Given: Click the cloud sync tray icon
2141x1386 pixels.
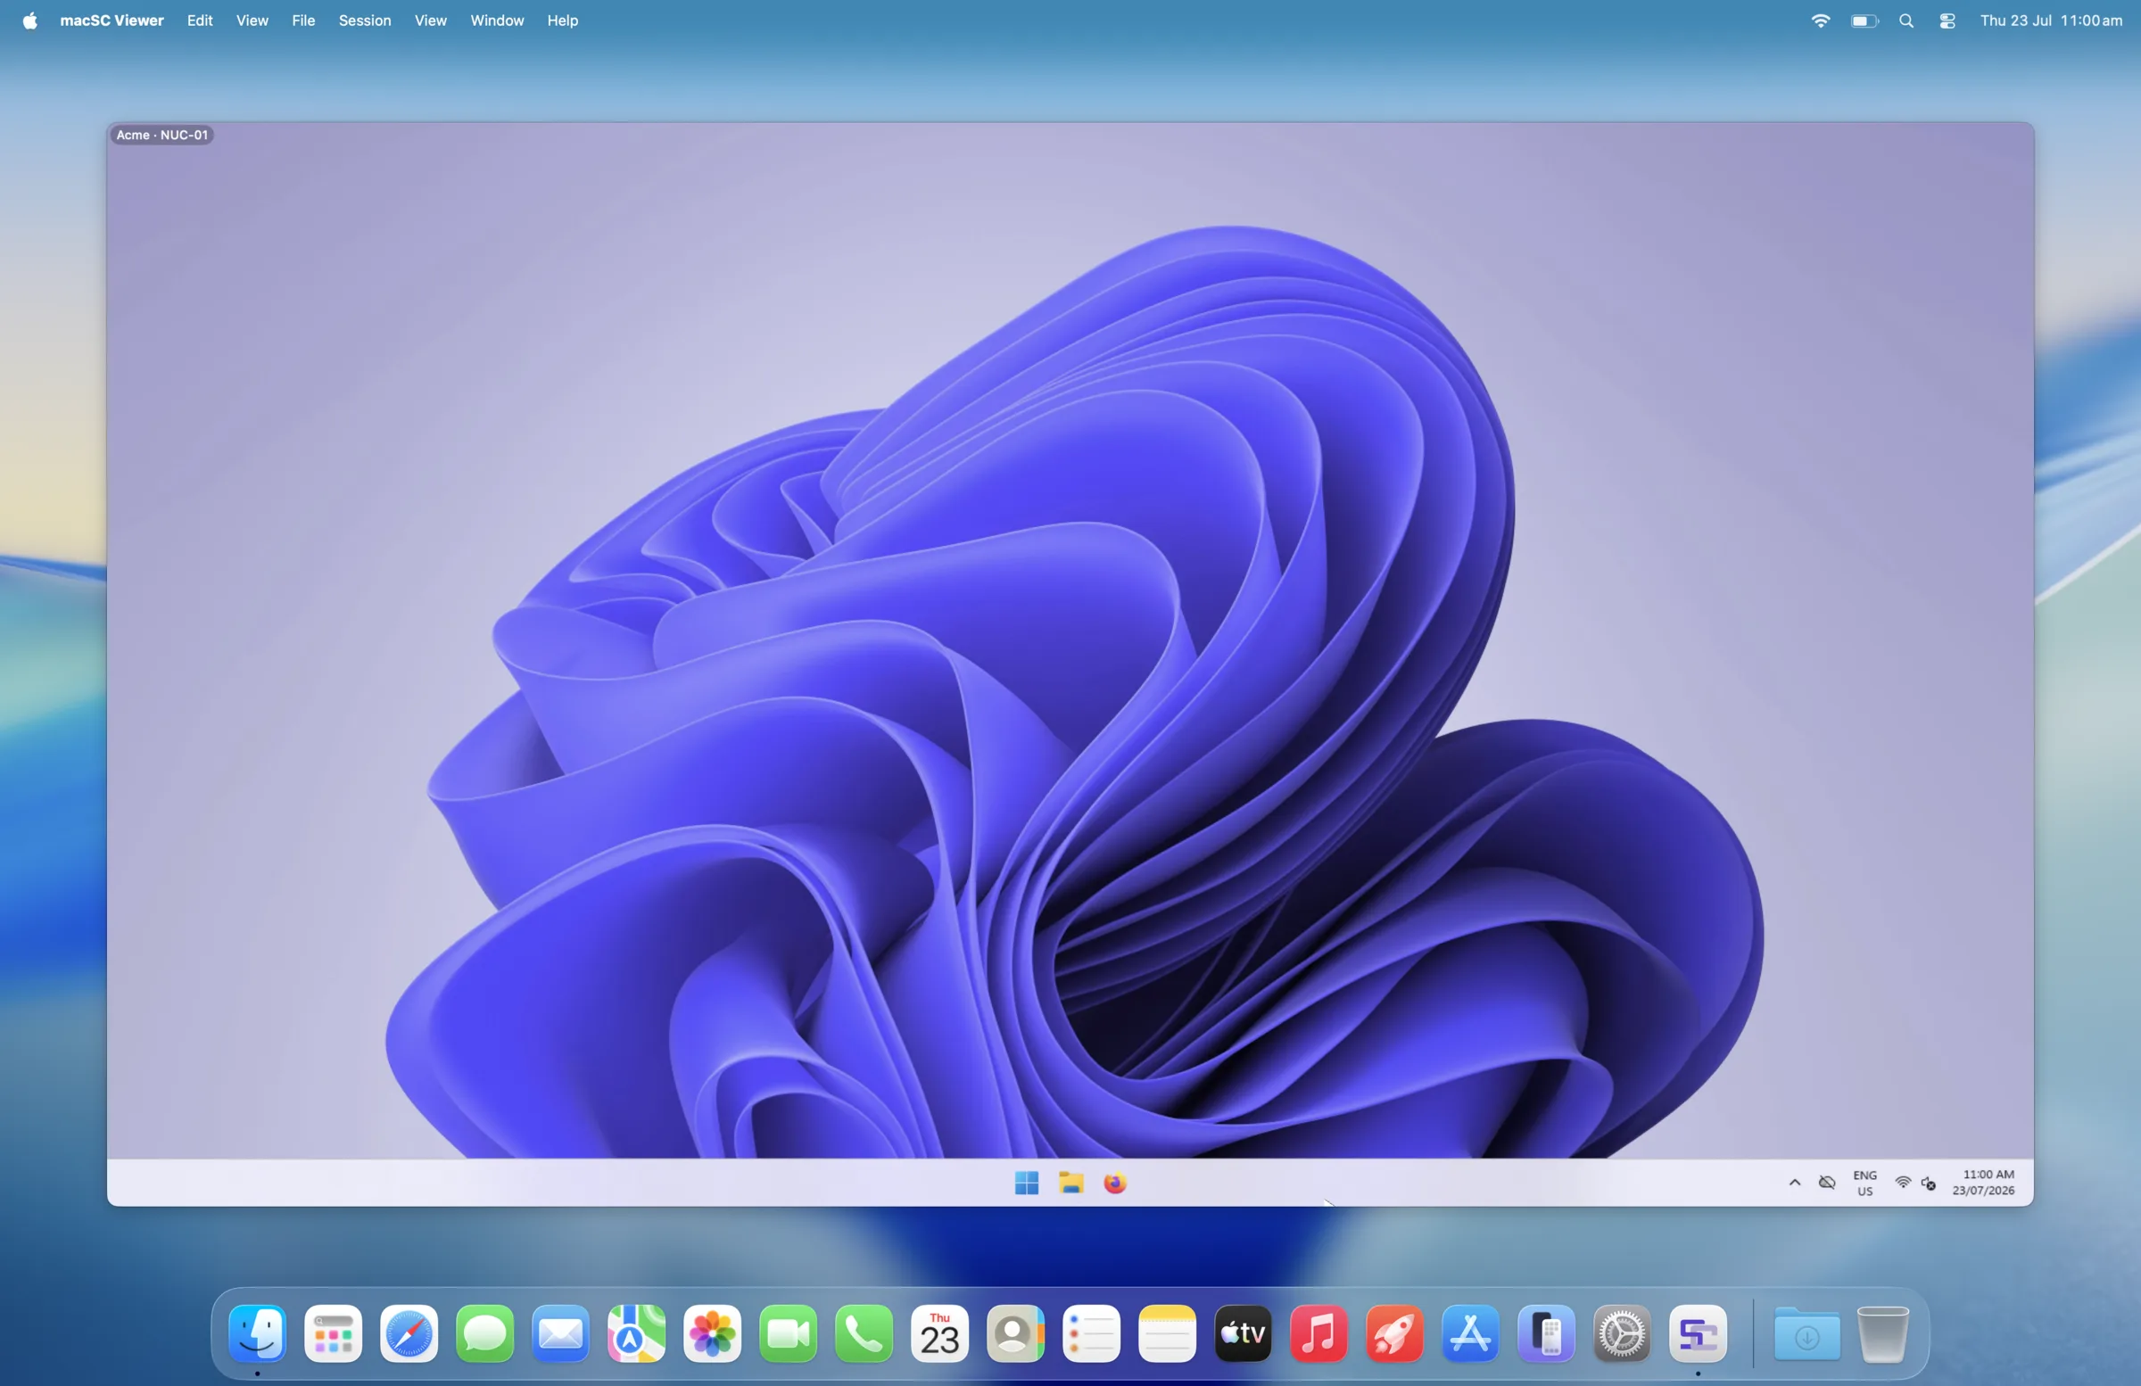Looking at the screenshot, I should (x=1827, y=1183).
